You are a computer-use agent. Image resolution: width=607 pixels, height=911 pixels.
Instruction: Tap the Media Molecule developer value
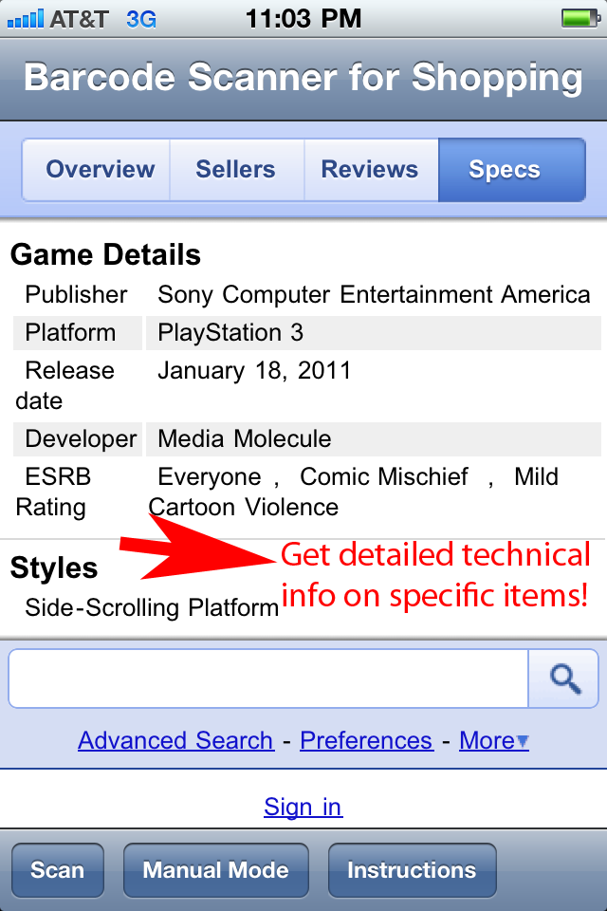pyautogui.click(x=245, y=439)
